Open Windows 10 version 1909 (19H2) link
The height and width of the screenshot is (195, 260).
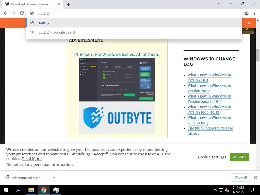(209, 109)
